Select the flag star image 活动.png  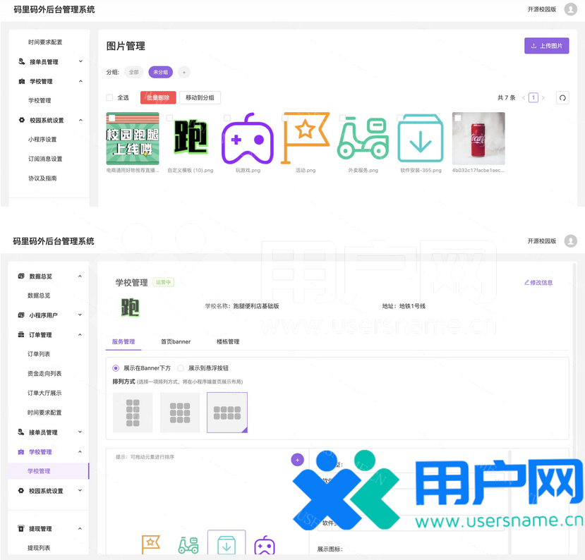[305, 138]
